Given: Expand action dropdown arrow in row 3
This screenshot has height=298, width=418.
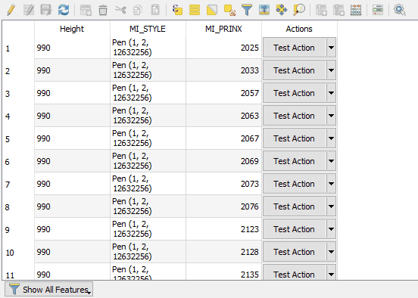Looking at the screenshot, I should 331,93.
